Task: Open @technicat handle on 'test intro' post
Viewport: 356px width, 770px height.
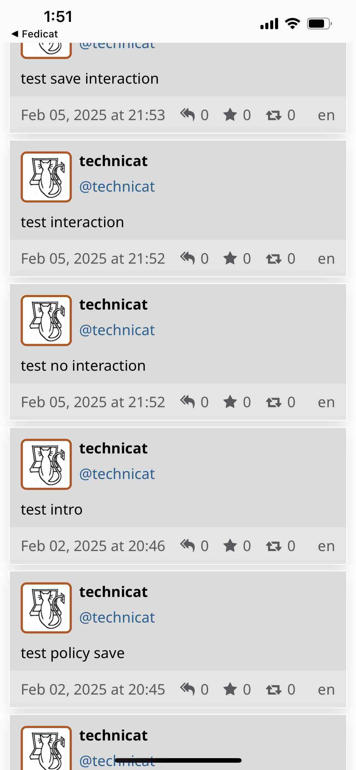Action: [x=117, y=474]
